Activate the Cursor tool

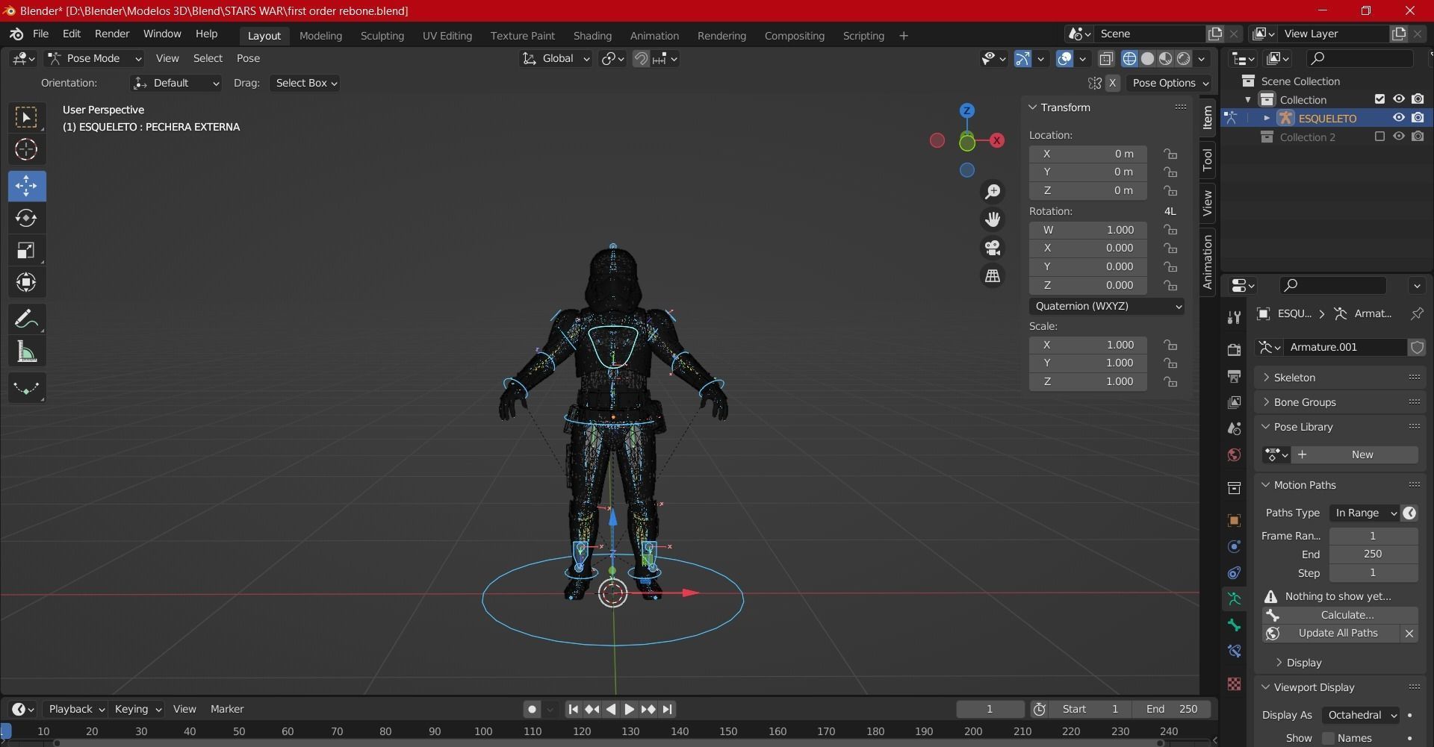coord(26,149)
